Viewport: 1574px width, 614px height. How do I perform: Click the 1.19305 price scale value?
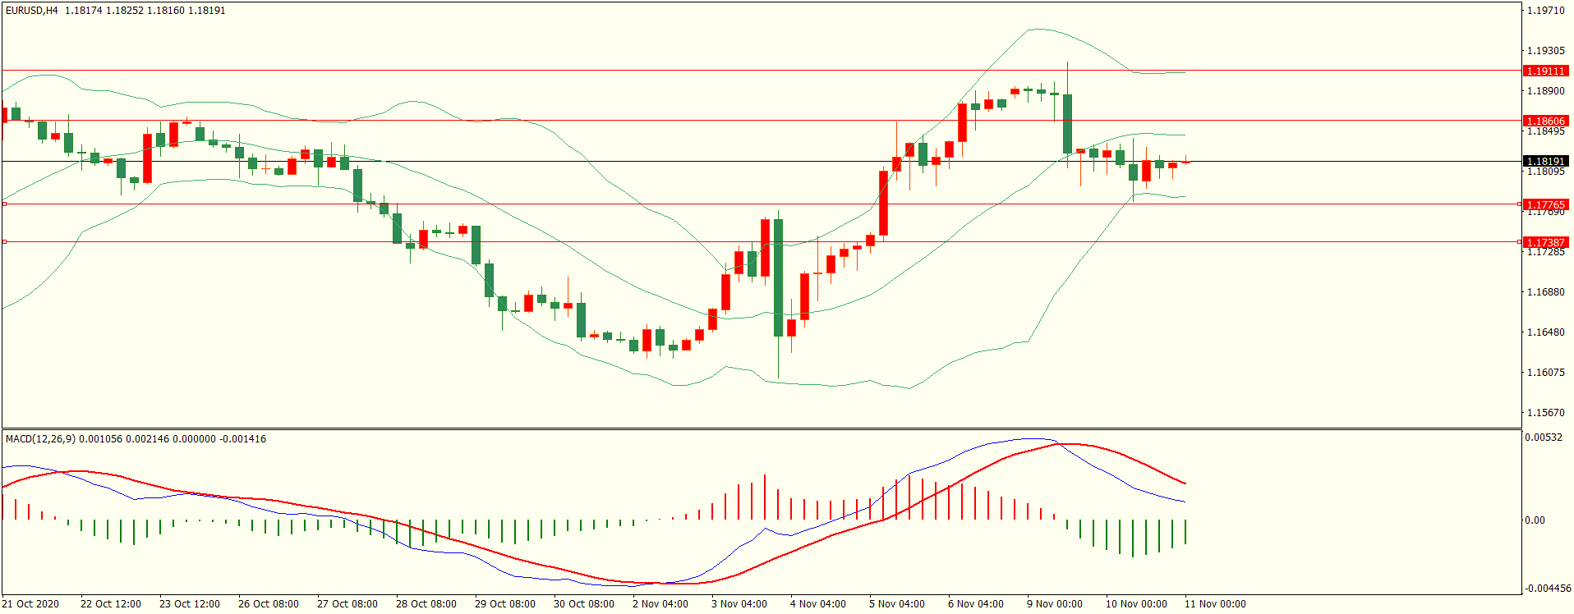1546,51
